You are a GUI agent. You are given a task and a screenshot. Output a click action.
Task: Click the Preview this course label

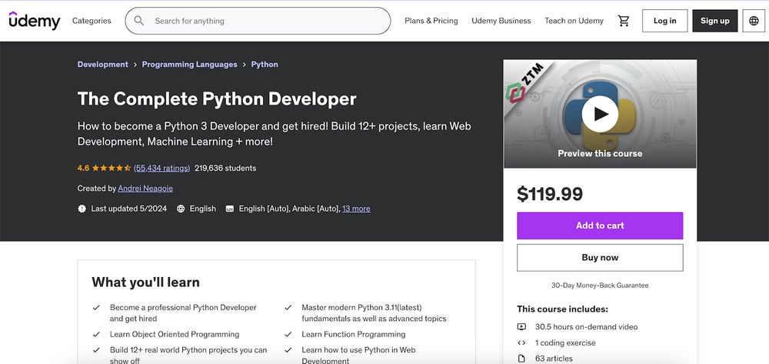point(600,154)
